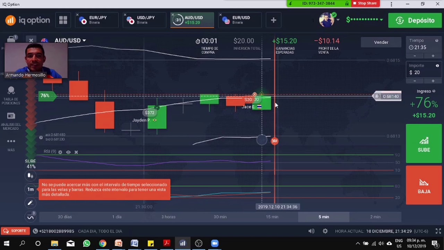
Task: Mute sound with the speaker icon
Action: point(311,231)
